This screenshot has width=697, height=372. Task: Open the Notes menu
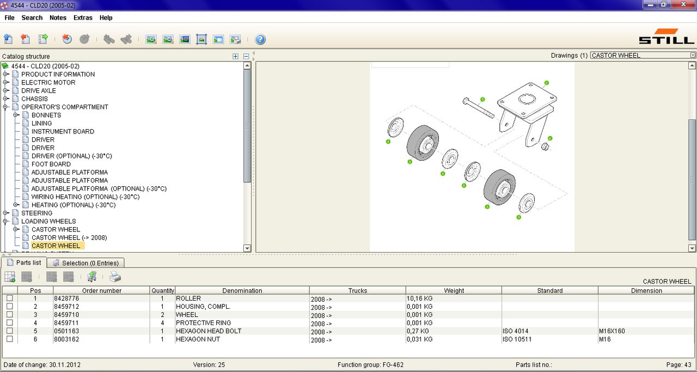tap(58, 17)
